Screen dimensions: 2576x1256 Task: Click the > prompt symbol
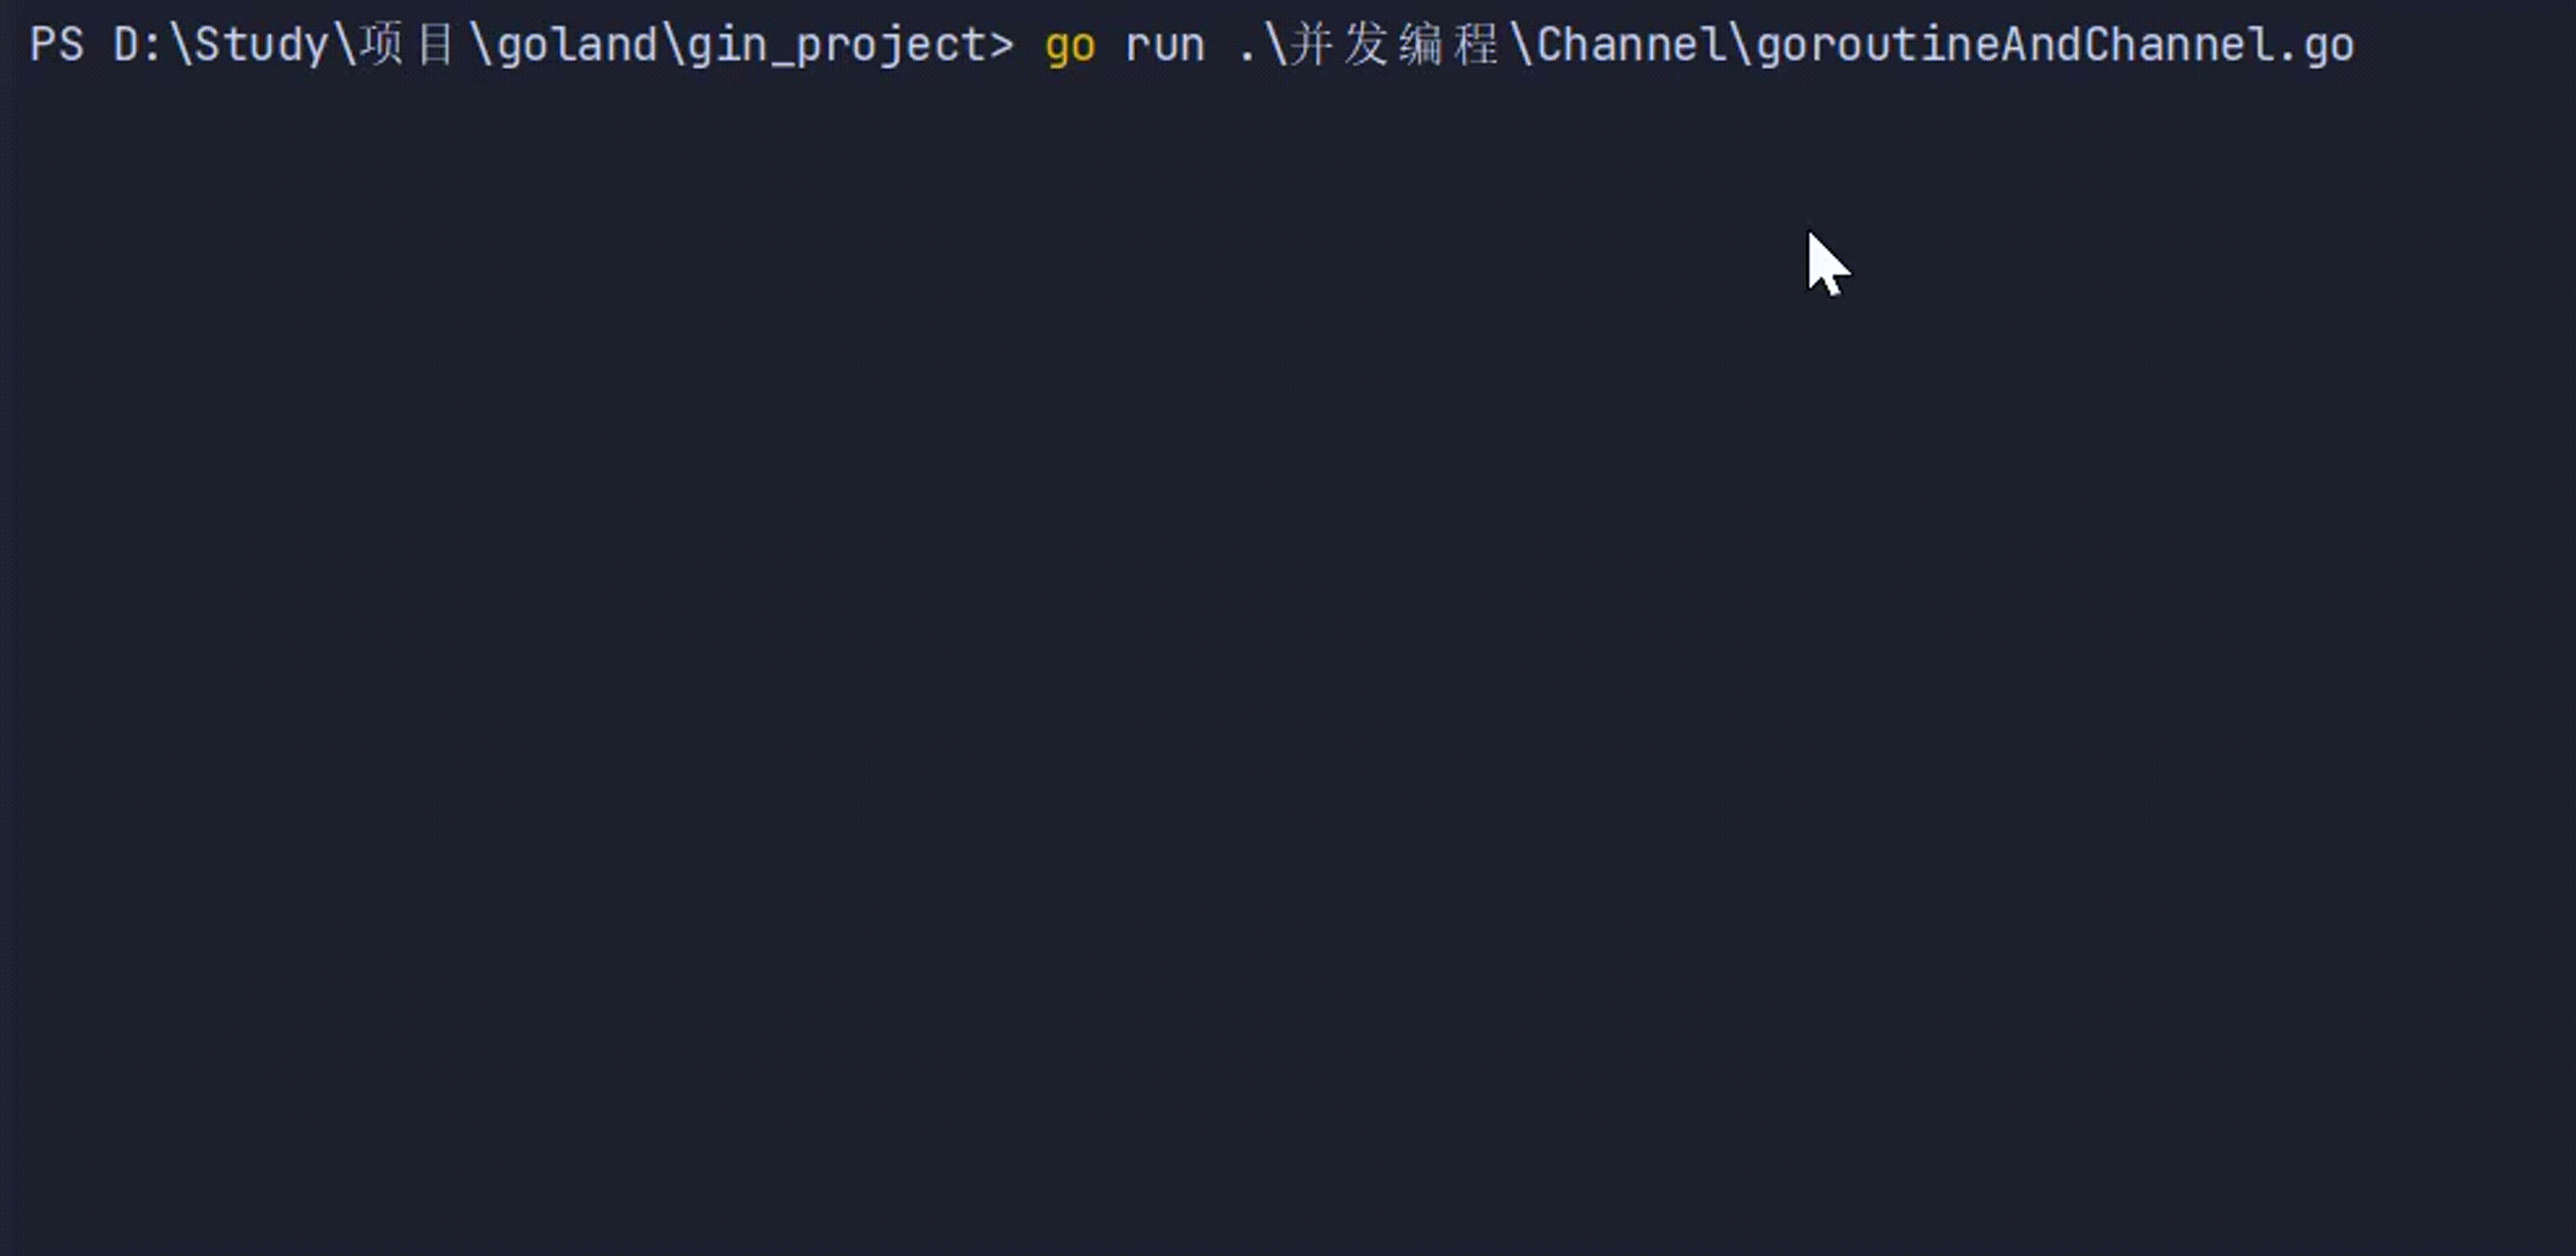[x=1001, y=45]
